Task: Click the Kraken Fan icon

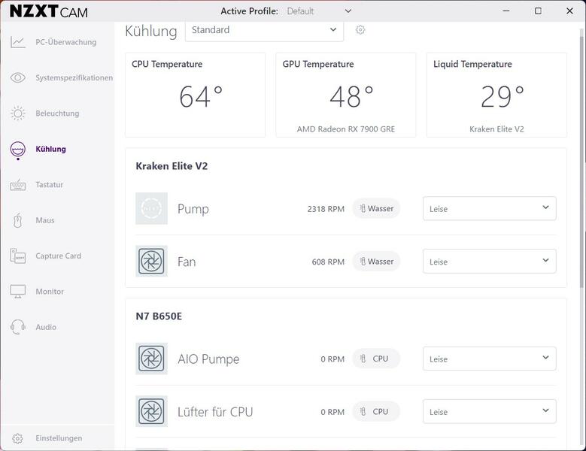Action: pos(151,261)
